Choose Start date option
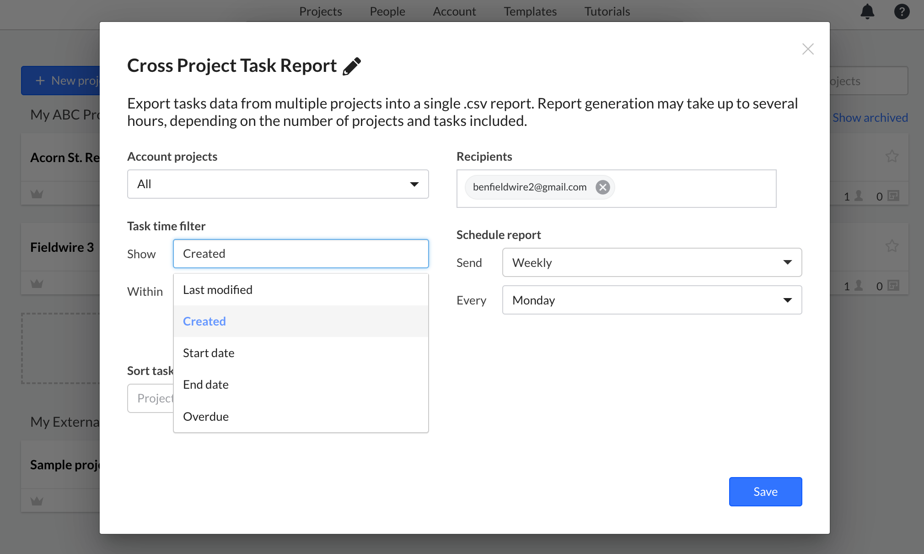The width and height of the screenshot is (924, 554). (301, 353)
